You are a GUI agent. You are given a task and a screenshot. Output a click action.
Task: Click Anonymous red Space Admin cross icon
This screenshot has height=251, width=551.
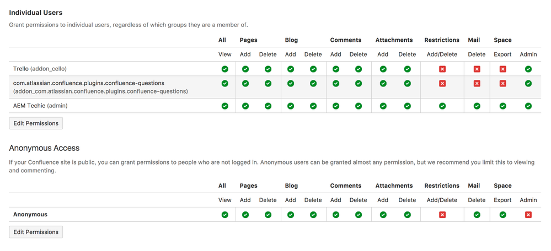[x=528, y=215]
